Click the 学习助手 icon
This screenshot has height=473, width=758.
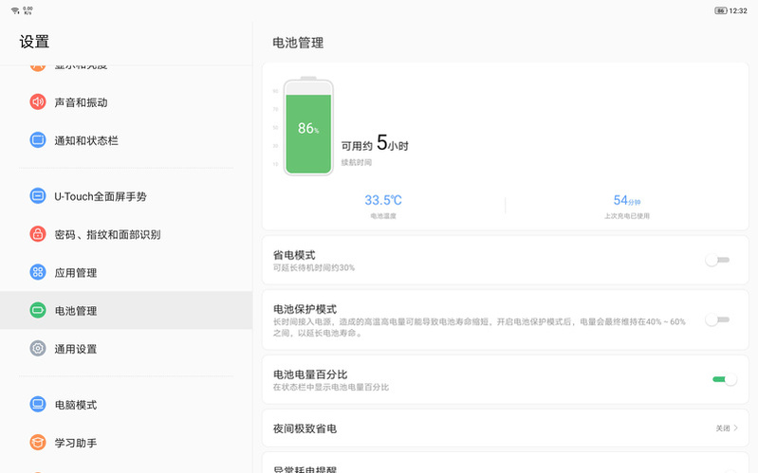(x=38, y=443)
